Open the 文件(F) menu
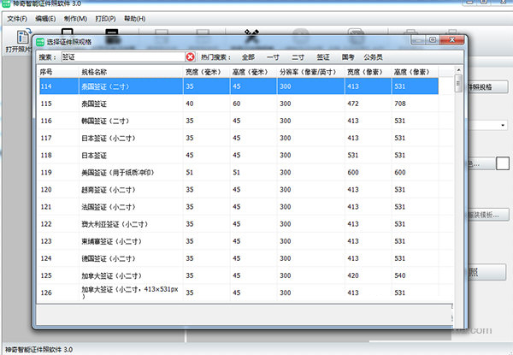This screenshot has height=355, width=513. pos(17,18)
